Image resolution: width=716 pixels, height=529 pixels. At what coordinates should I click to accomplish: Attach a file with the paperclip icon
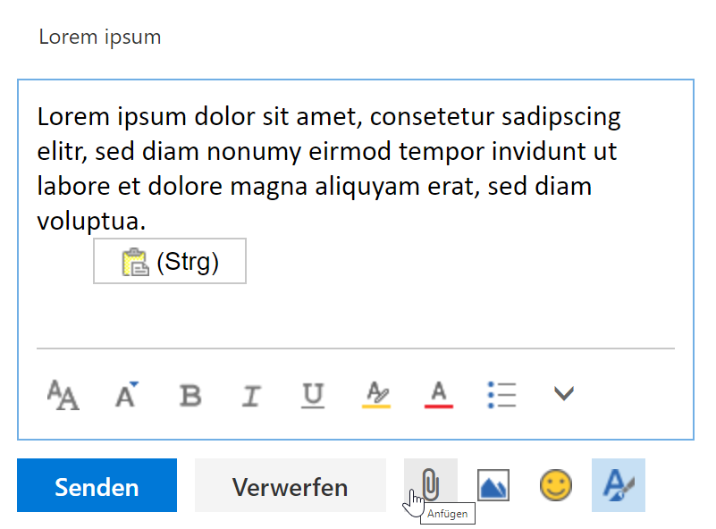coord(431,483)
